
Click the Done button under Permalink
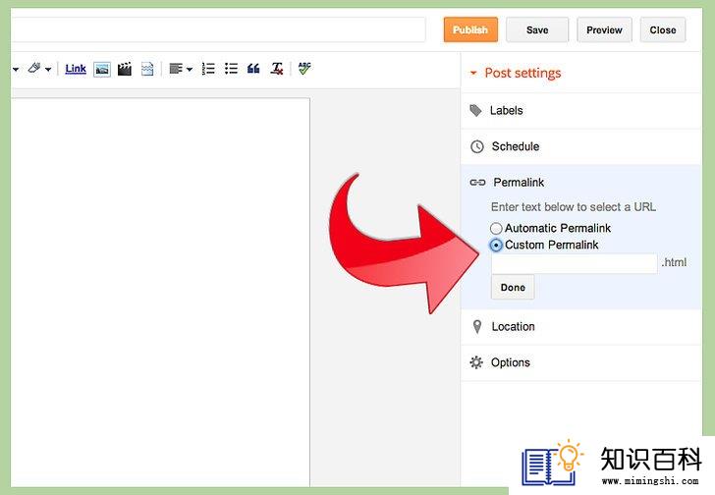click(x=513, y=287)
